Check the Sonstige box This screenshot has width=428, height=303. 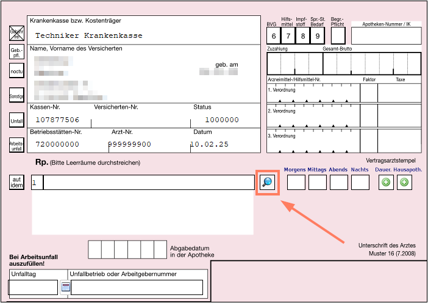tap(16, 95)
